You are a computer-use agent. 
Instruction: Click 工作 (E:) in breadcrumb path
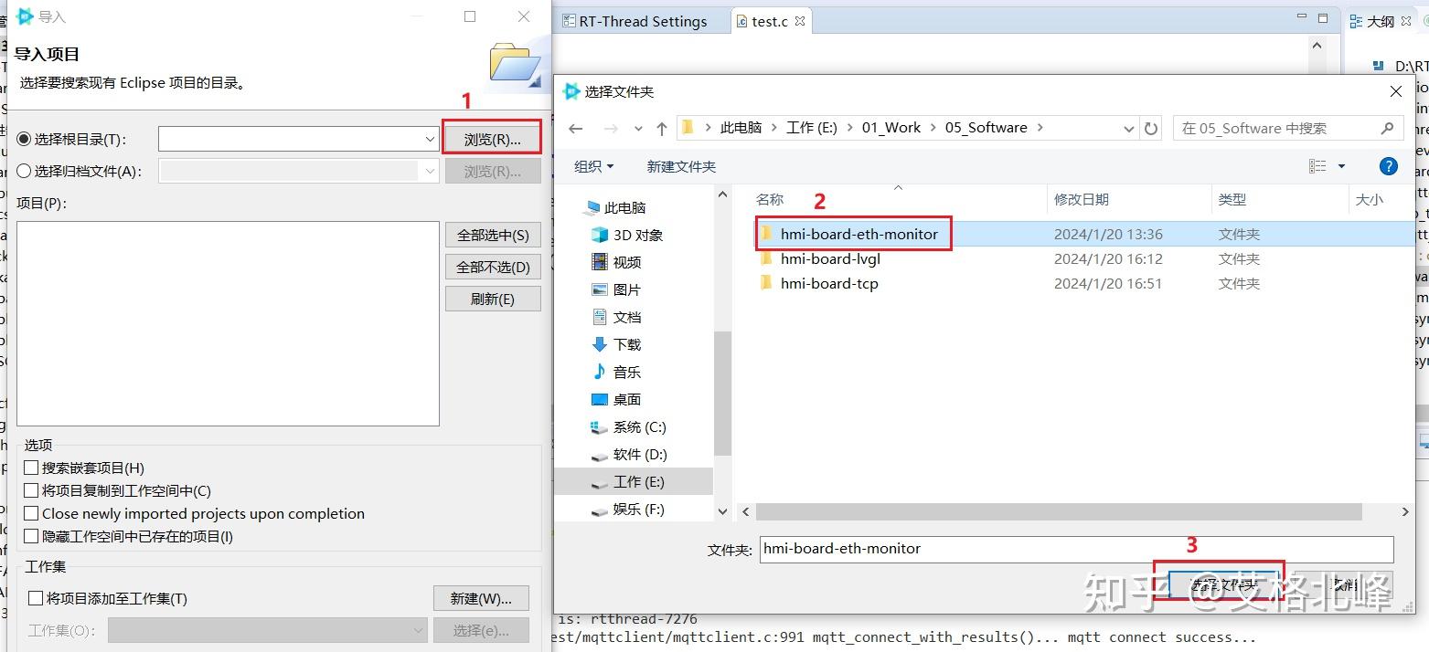[812, 128]
